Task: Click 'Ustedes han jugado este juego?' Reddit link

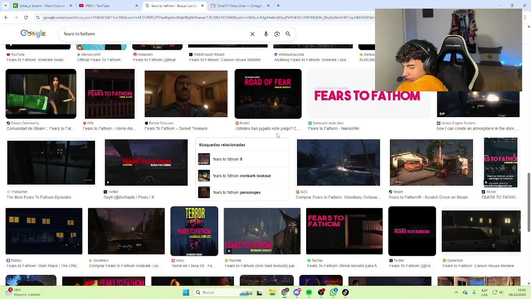Action: pos(268,129)
